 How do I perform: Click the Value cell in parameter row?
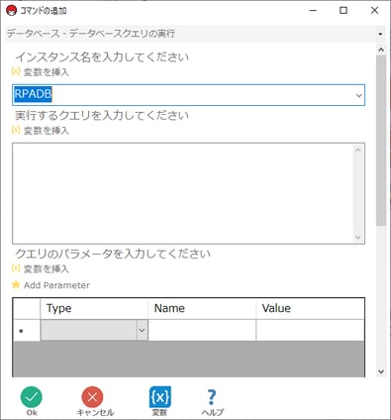[x=310, y=330]
